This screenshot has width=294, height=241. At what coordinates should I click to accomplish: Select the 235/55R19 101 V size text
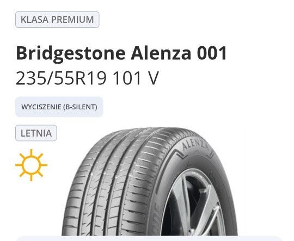(87, 78)
